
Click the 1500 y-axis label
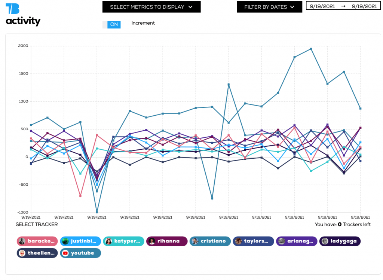pyautogui.click(x=24, y=74)
